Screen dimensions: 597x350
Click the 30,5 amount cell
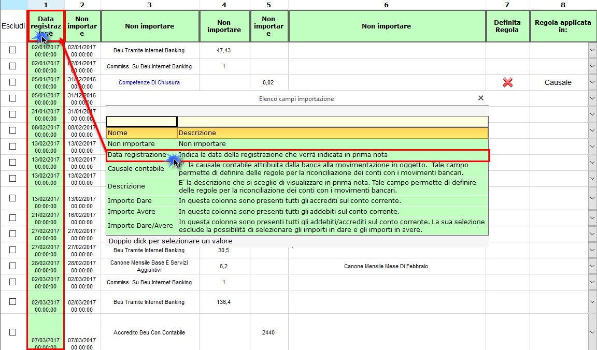tap(224, 250)
